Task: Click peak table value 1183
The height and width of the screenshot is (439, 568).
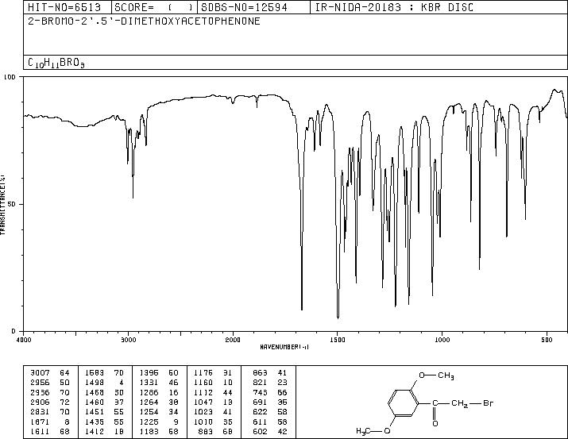Action: pyautogui.click(x=149, y=431)
